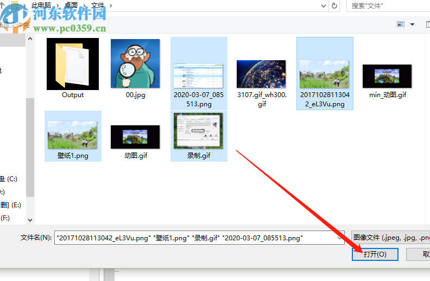Click the sidebar scroll down arrow
This screenshot has width=430, height=281.
[x=30, y=220]
